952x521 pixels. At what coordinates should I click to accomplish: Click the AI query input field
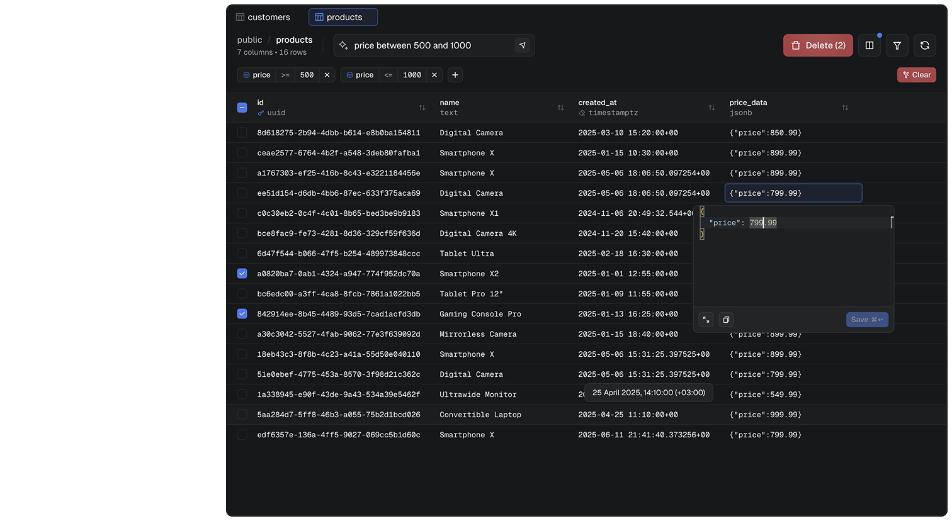[428, 45]
